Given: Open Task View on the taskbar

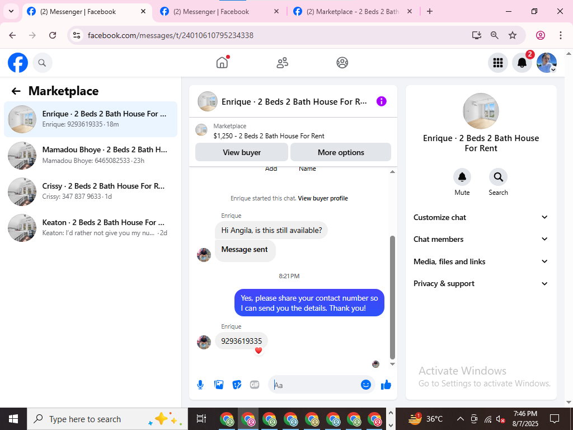Looking at the screenshot, I should tap(201, 419).
